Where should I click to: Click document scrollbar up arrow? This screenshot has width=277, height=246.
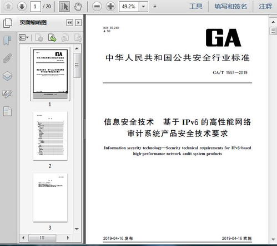click(x=273, y=22)
